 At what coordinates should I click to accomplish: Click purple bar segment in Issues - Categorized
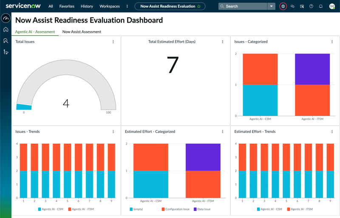312,69
